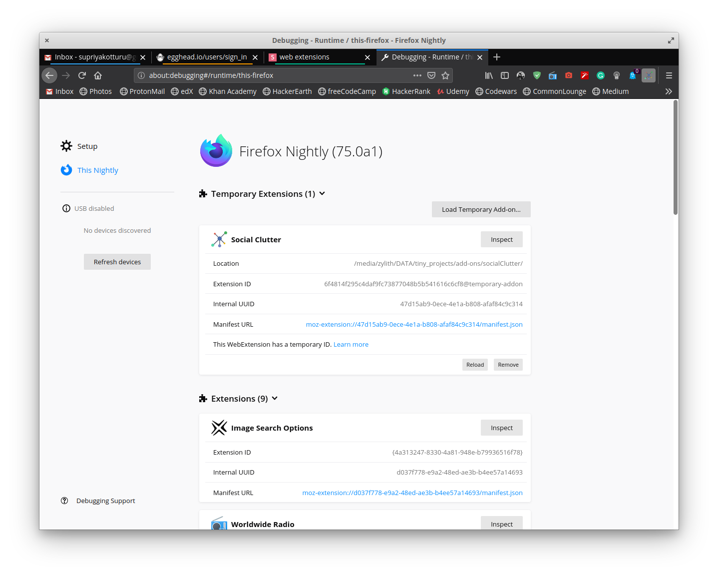Screen dimensions: 718x576
Task: Switch to the egghead.io sign_in tab
Action: (207, 57)
